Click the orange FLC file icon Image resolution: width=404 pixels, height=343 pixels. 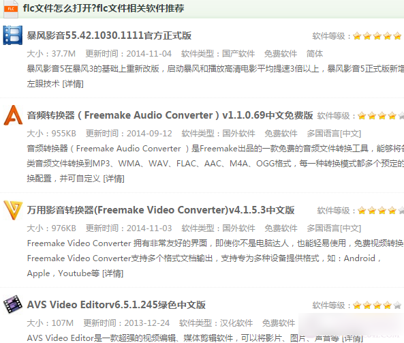point(11,9)
